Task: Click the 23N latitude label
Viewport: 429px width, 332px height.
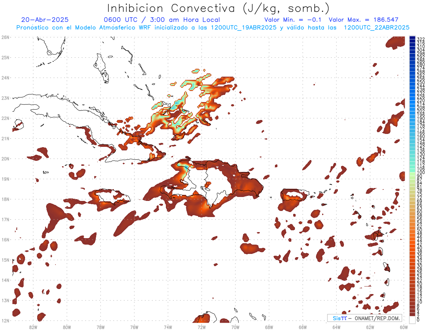Action: [x=5, y=98]
